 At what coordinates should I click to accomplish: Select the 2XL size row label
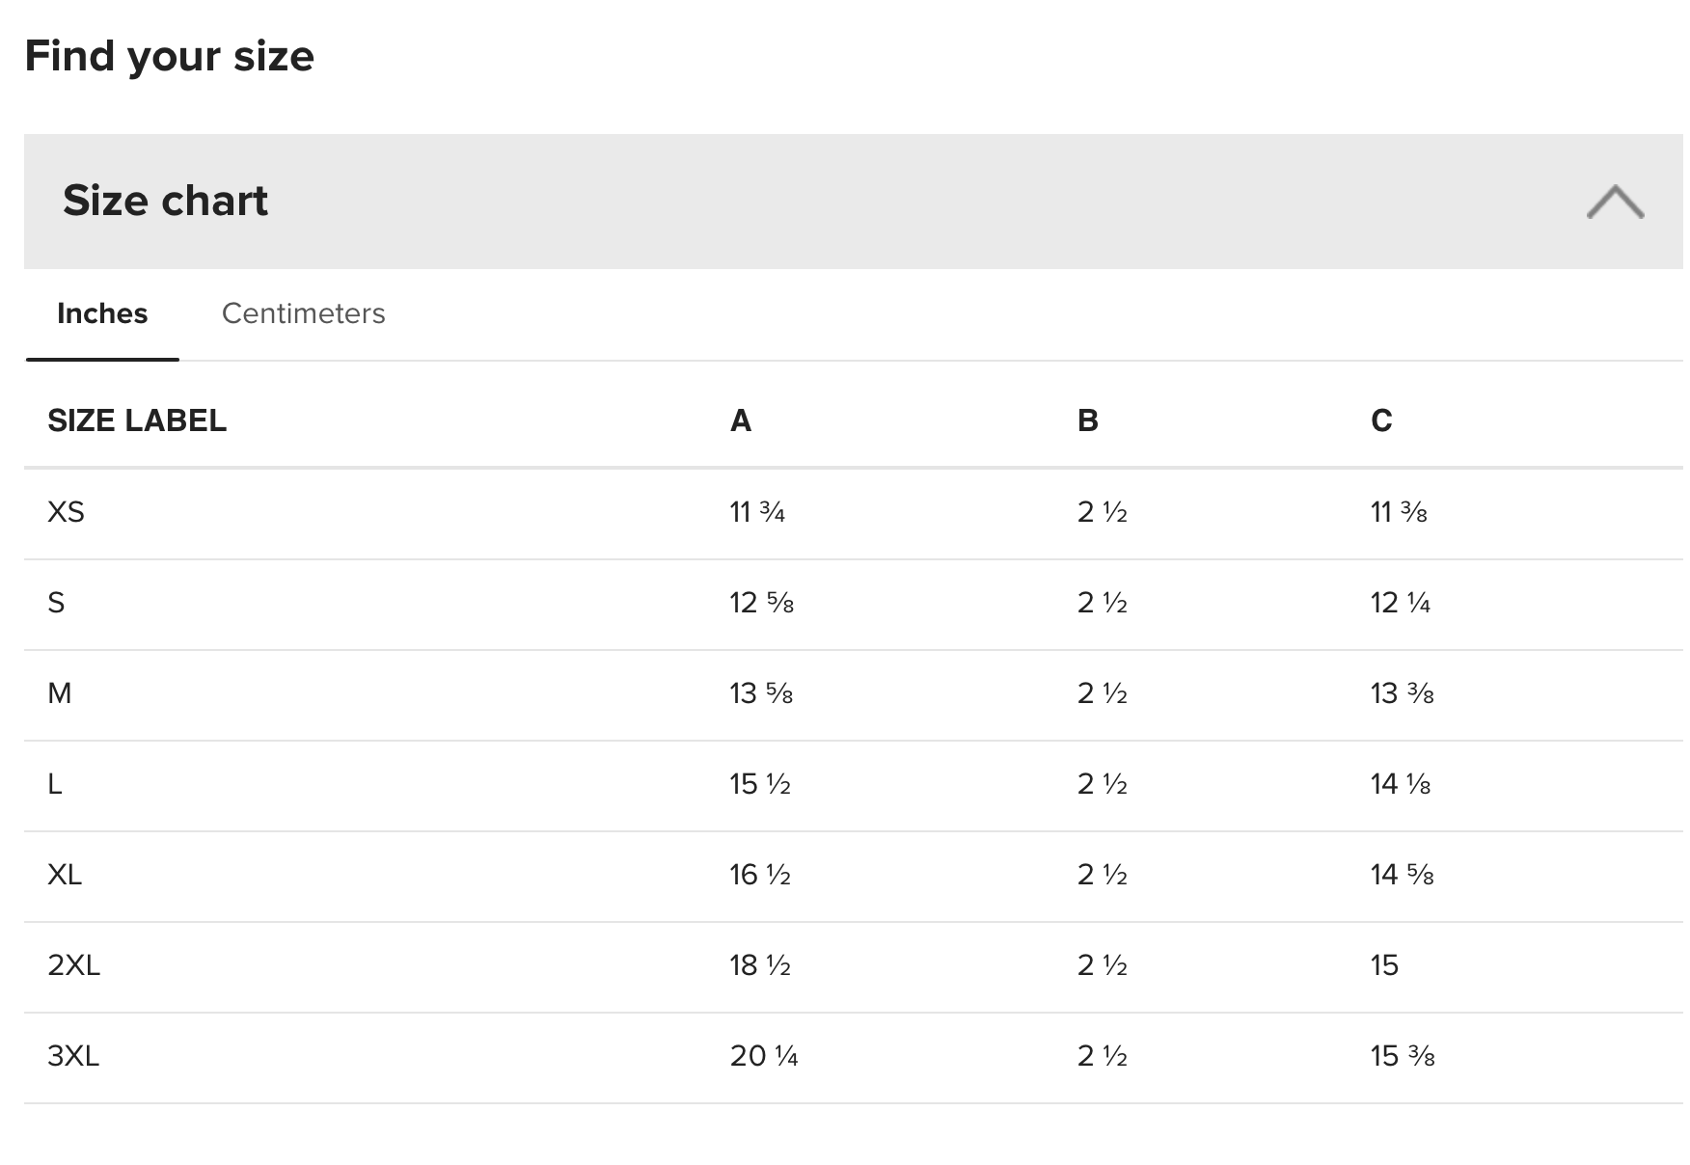click(x=73, y=965)
